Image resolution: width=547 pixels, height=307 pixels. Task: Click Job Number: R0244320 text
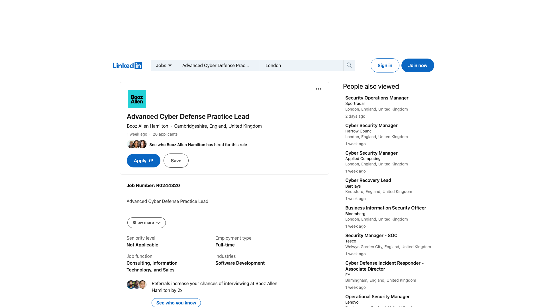pyautogui.click(x=153, y=185)
